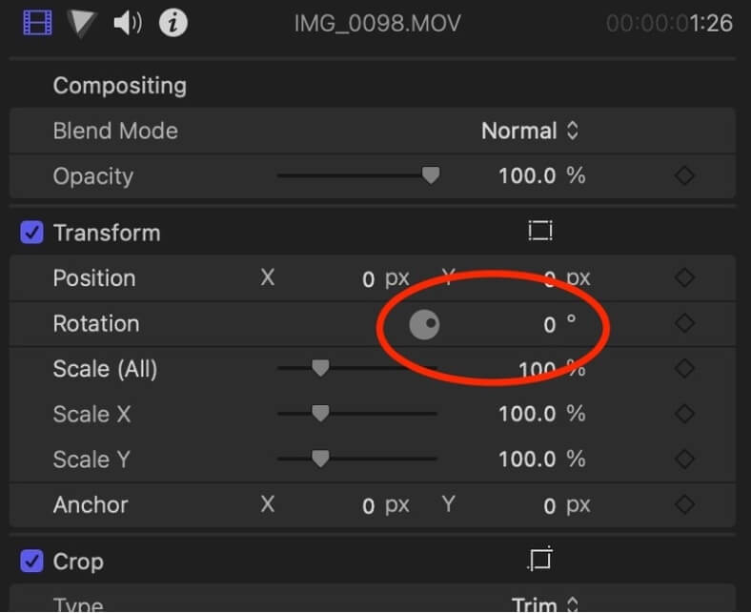Add keyframe for Anchor
Image resolution: width=751 pixels, height=613 pixels.
click(684, 505)
